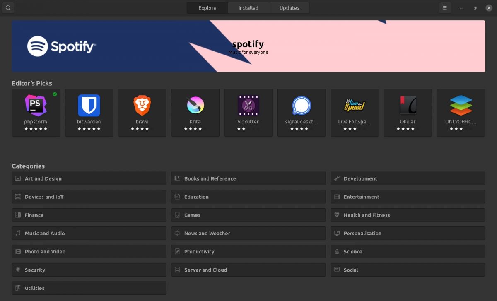The image size is (497, 301).
Task: Browse the Server and Cloud category
Action: click(248, 270)
